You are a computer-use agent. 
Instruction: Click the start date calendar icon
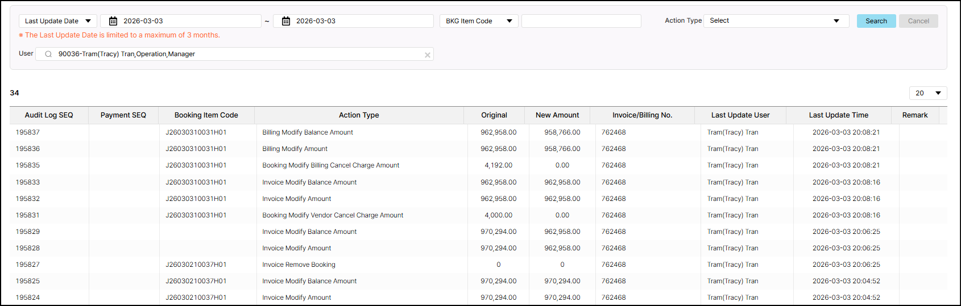click(113, 21)
